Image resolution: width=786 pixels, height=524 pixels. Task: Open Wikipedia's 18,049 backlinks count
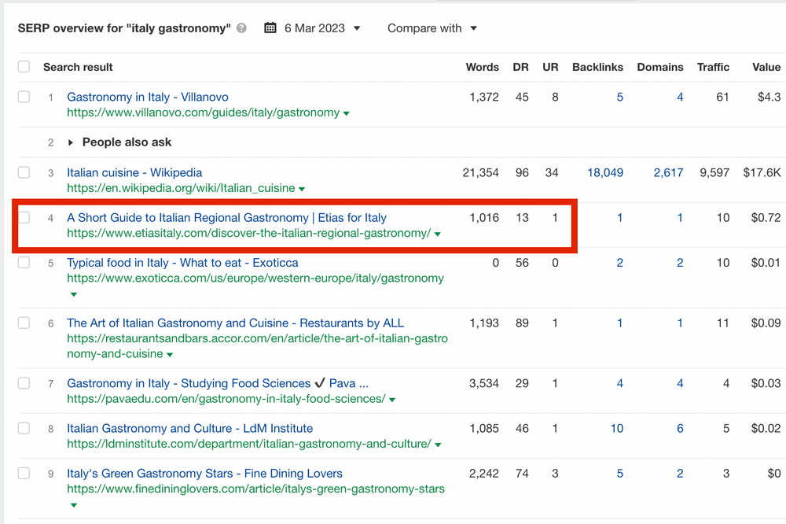point(605,172)
